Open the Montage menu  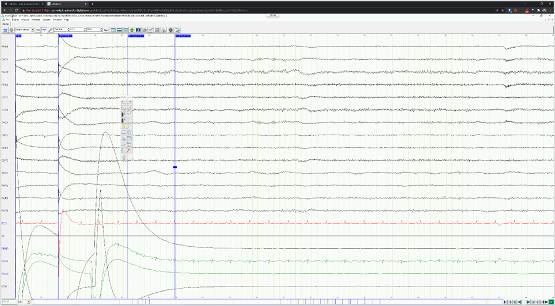coord(36,20)
